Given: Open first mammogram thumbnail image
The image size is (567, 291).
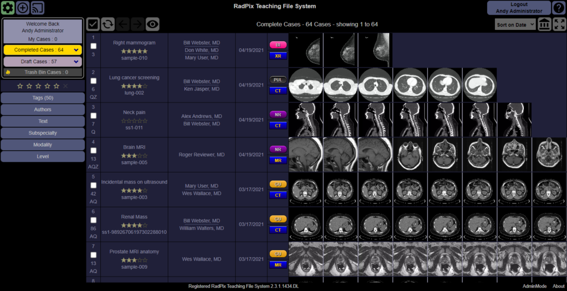Looking at the screenshot, I should pyautogui.click(x=306, y=50).
